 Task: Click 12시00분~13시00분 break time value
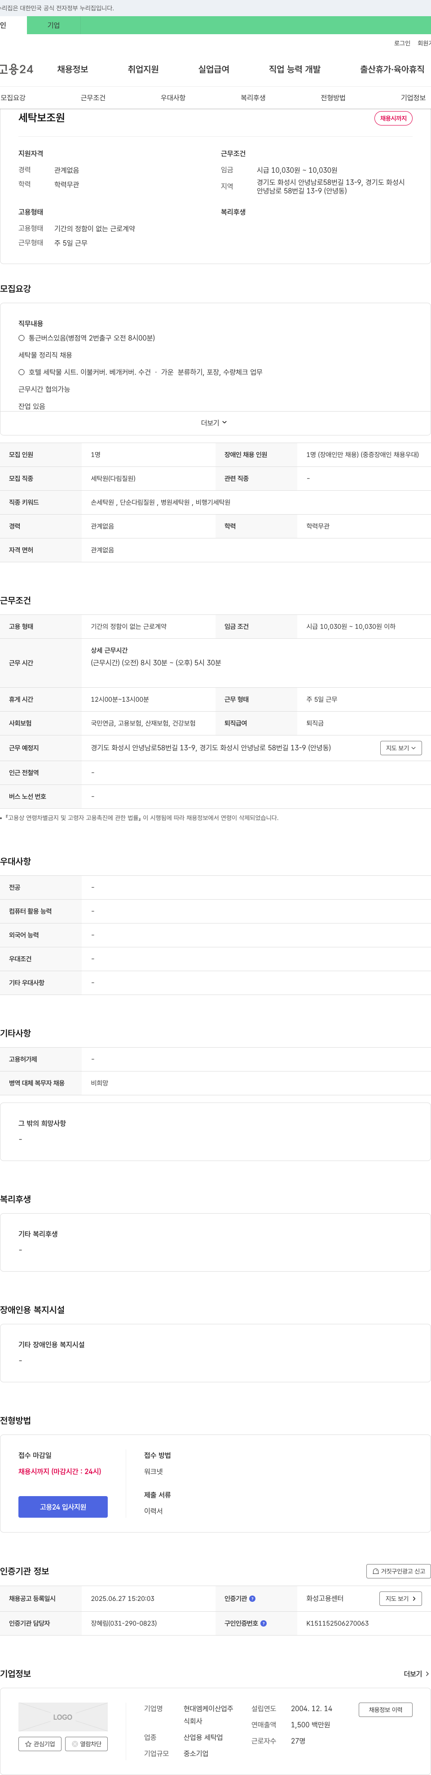(x=119, y=699)
